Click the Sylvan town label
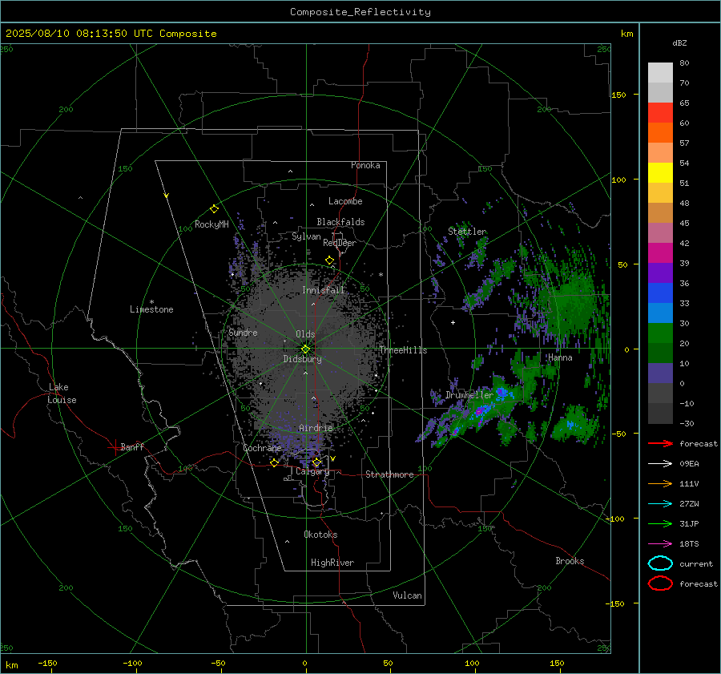Viewport: 721px width, 674px height. 306,236
